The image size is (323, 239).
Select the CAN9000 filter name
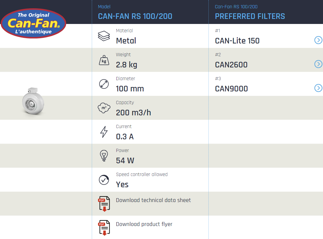click(x=231, y=89)
